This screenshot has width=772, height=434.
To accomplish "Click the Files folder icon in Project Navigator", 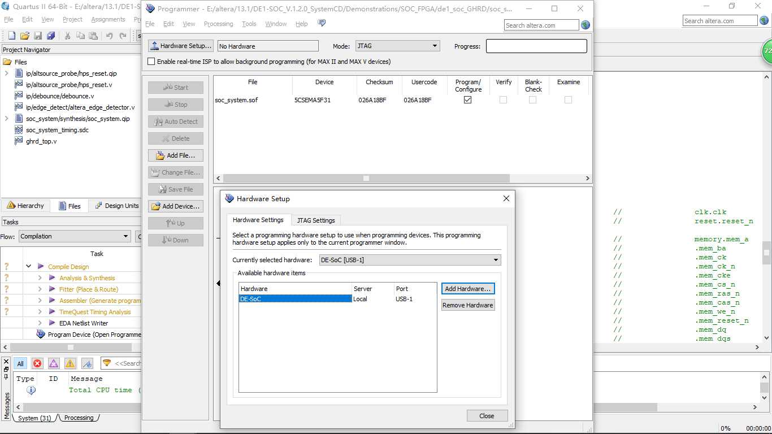I will tap(7, 62).
